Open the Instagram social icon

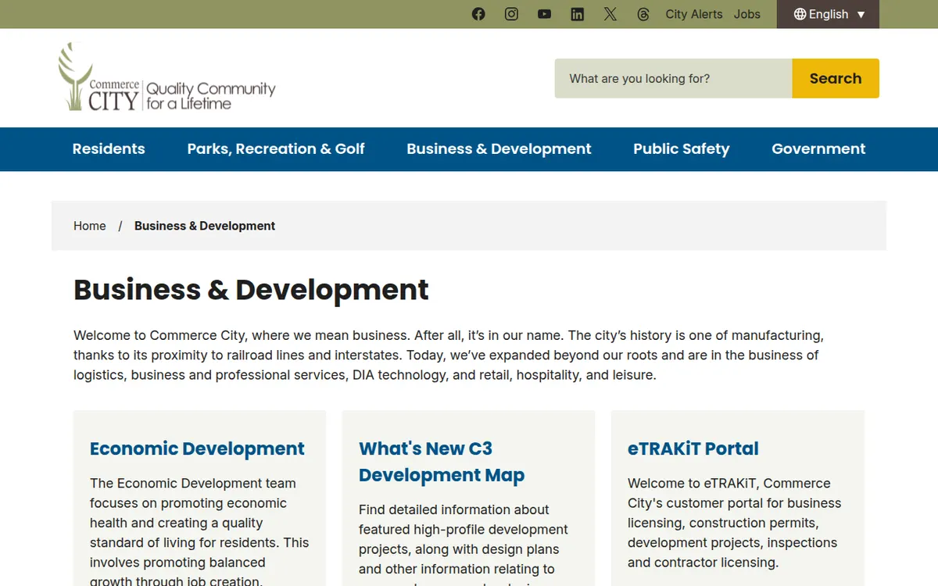click(511, 14)
